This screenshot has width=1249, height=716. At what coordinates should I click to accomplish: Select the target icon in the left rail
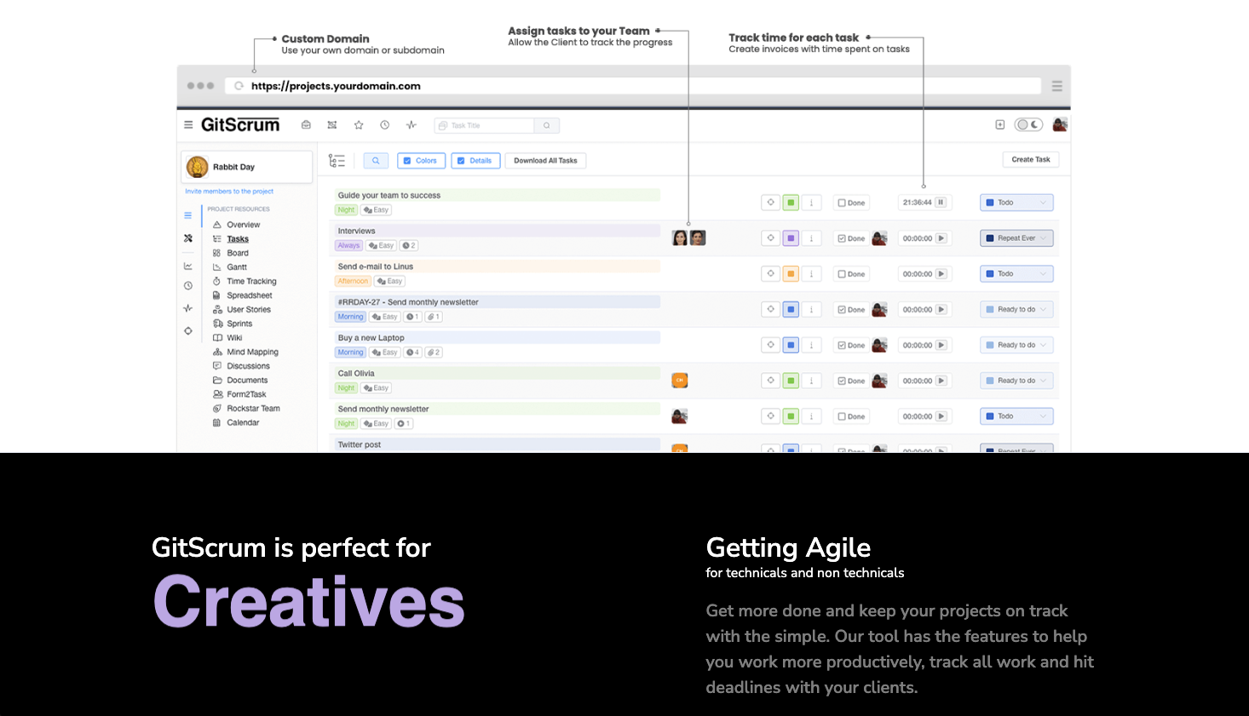click(x=188, y=331)
